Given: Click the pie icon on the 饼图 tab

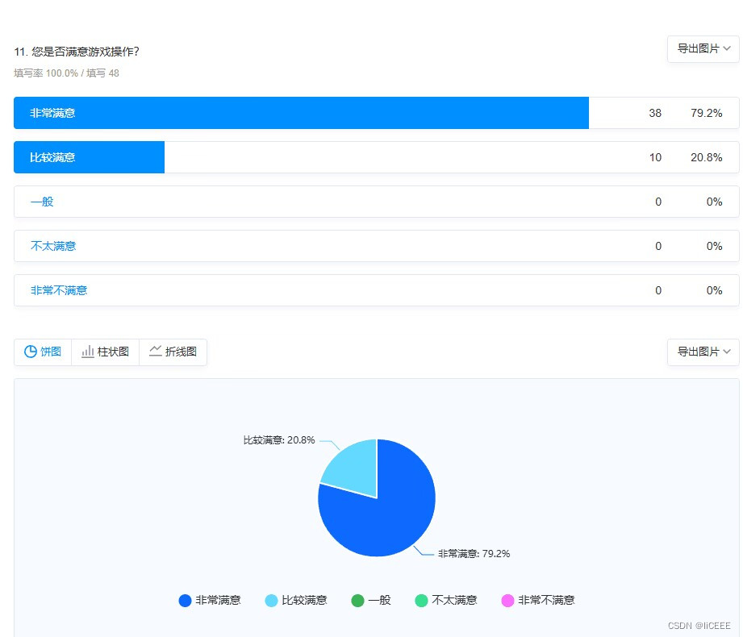Looking at the screenshot, I should click(29, 352).
